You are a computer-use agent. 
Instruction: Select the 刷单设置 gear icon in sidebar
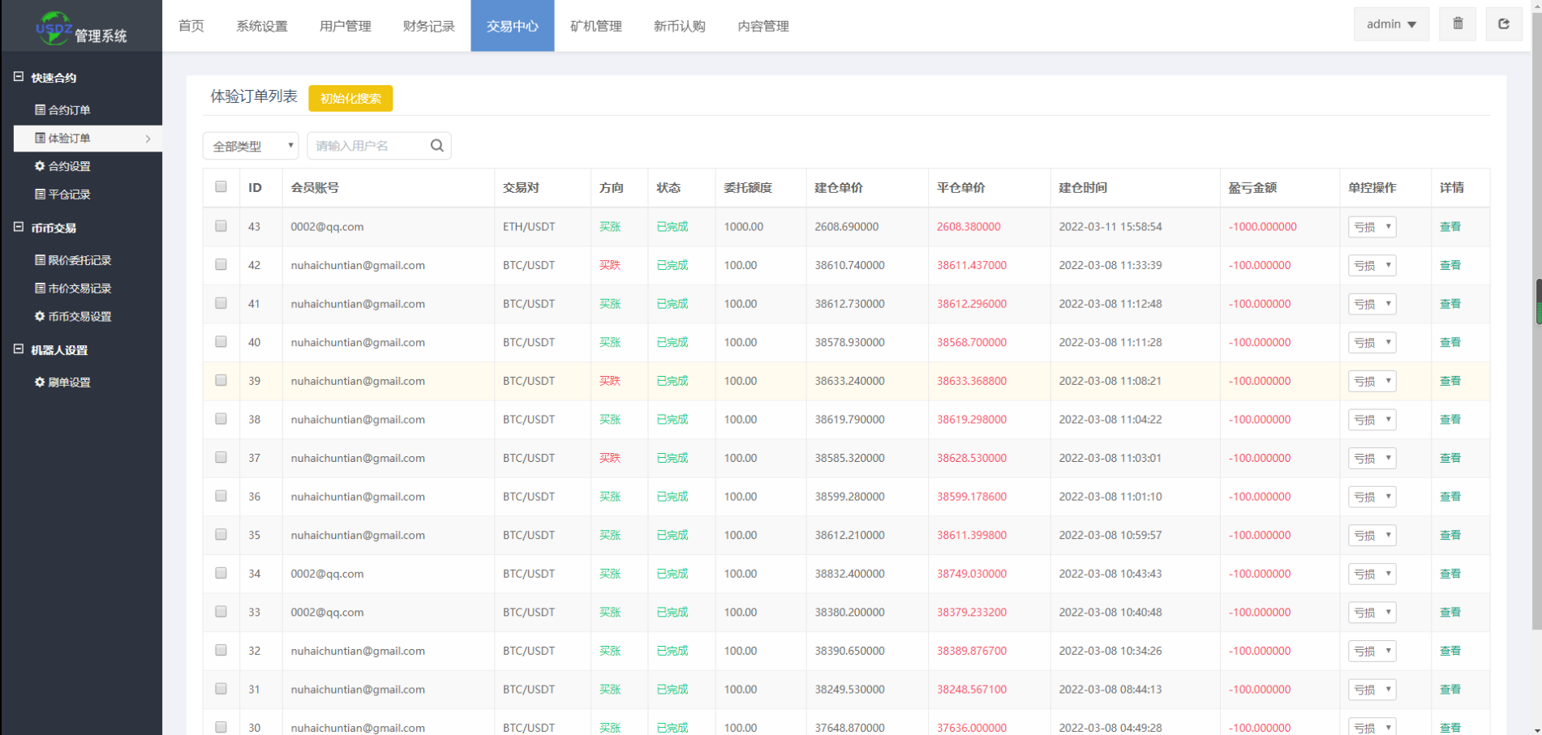tap(37, 382)
